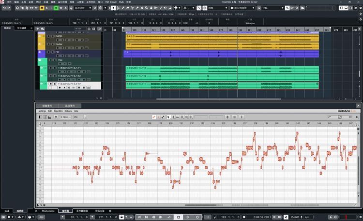
Task: Open the Hub menu
Action: (121, 2)
